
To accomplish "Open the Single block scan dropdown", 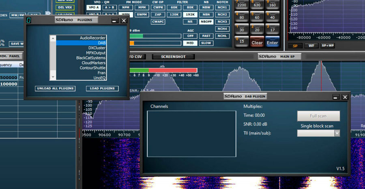I will coord(337,133).
